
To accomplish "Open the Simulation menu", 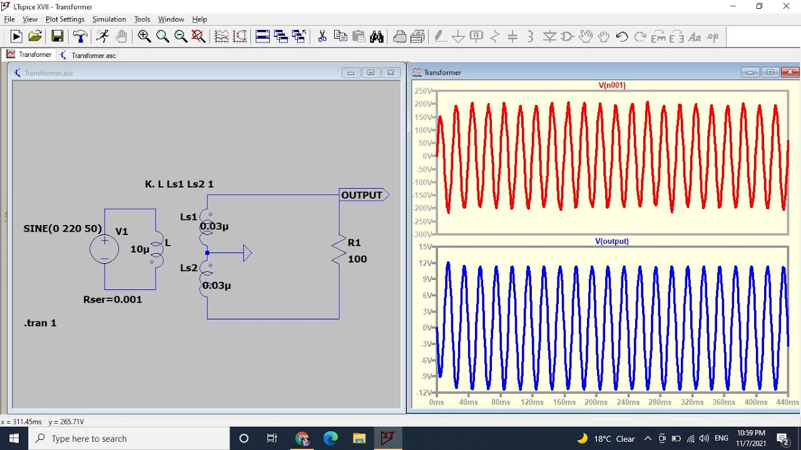I will click(x=110, y=19).
